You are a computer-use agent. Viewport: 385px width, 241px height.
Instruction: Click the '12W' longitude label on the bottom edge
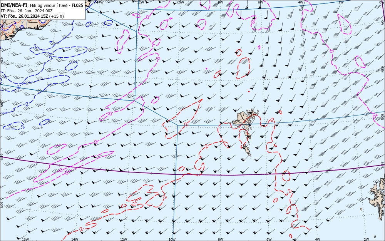pos(124,239)
